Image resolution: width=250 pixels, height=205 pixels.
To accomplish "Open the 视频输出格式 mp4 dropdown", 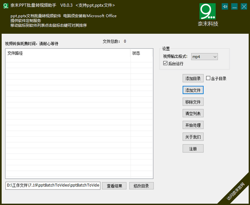I will [x=205, y=57].
